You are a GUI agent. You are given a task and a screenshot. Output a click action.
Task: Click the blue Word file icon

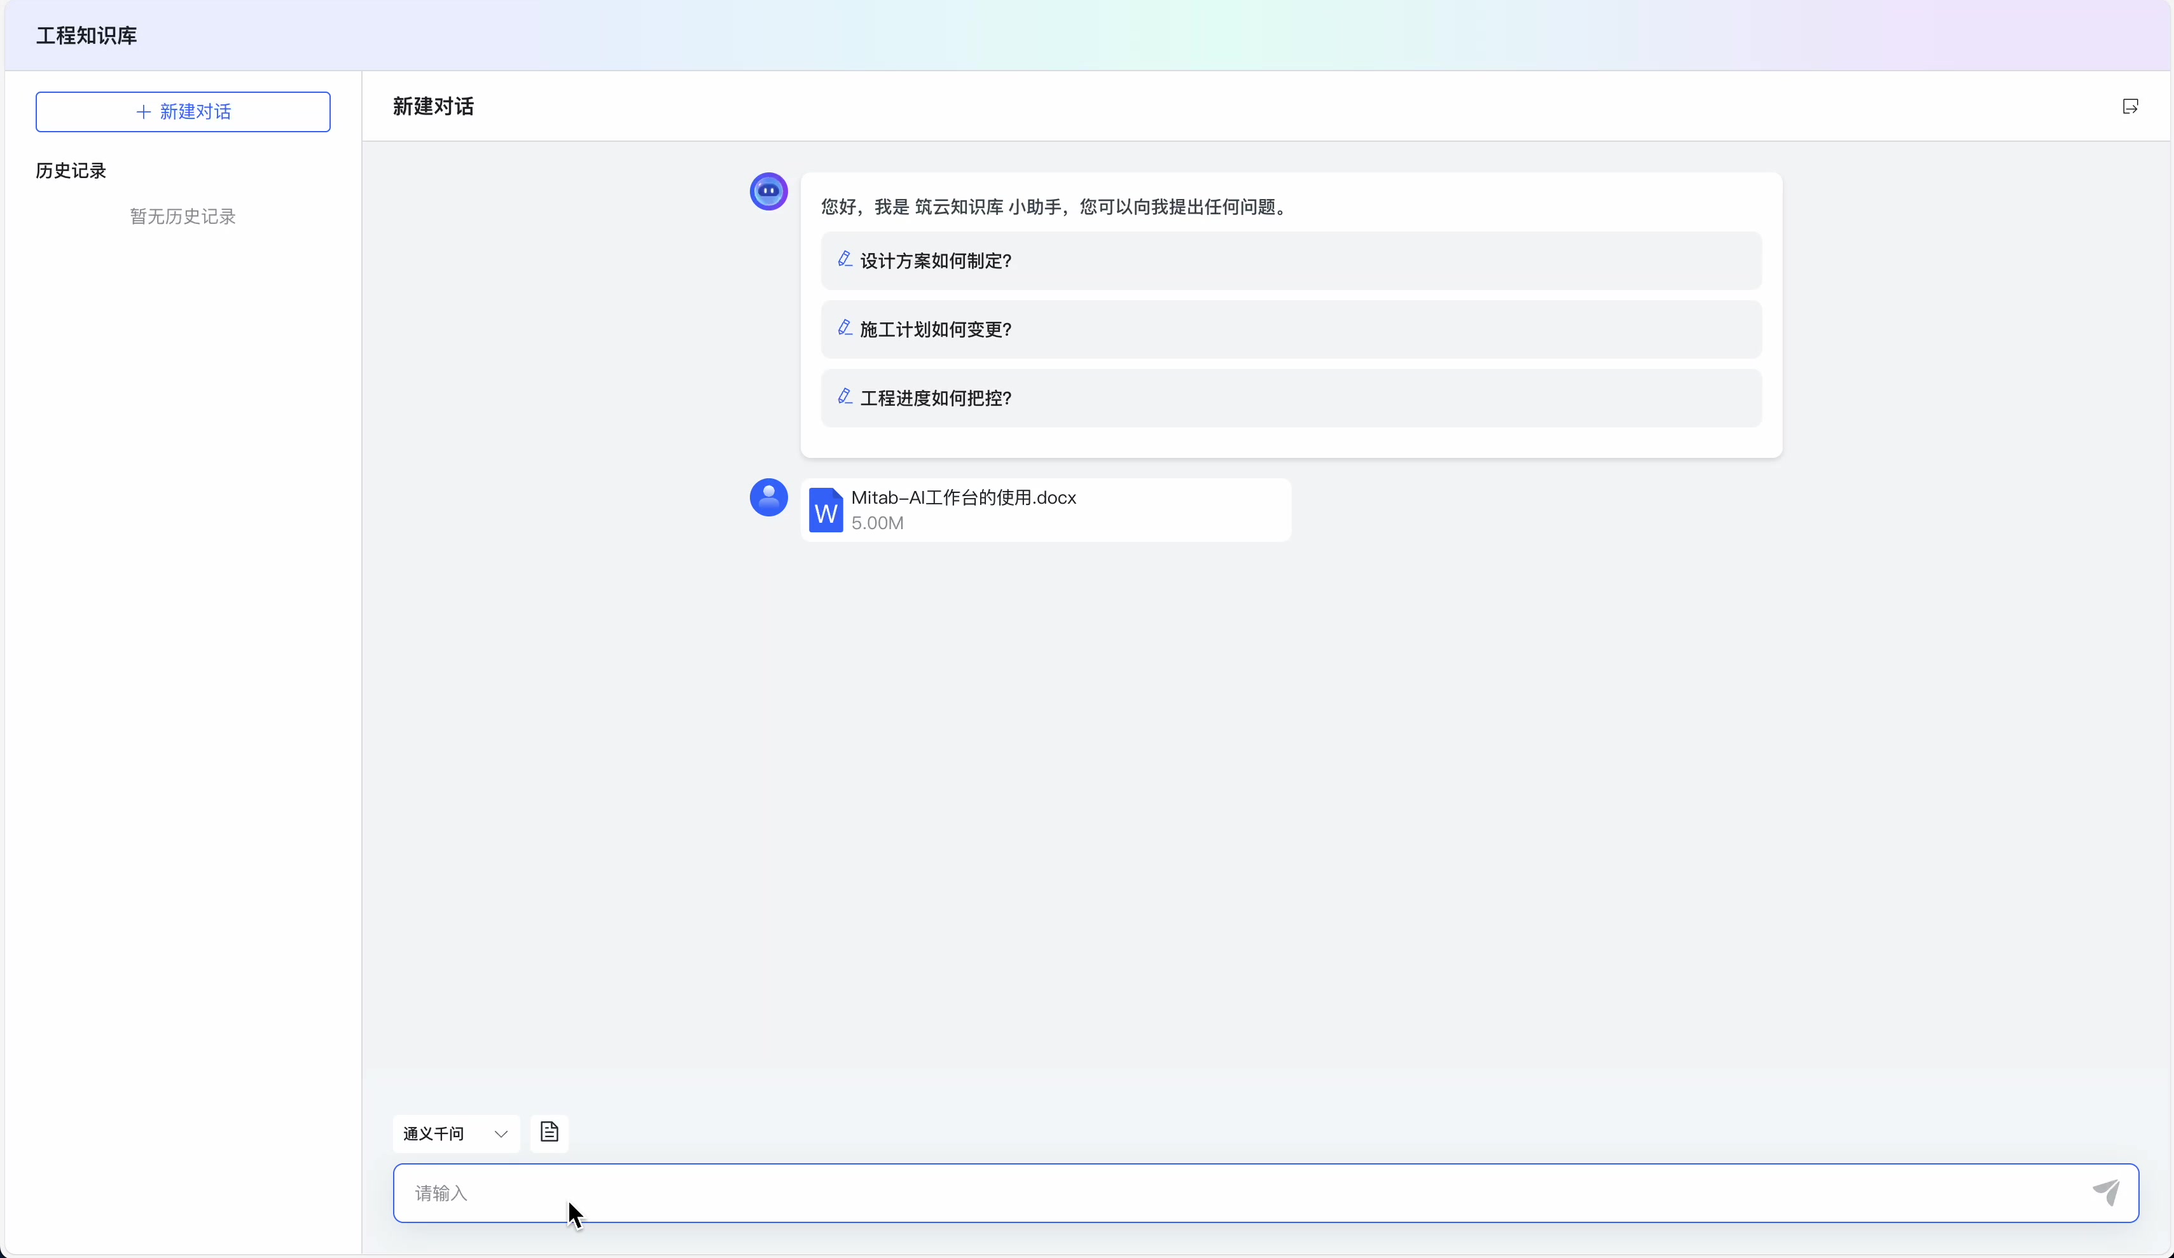pos(826,511)
